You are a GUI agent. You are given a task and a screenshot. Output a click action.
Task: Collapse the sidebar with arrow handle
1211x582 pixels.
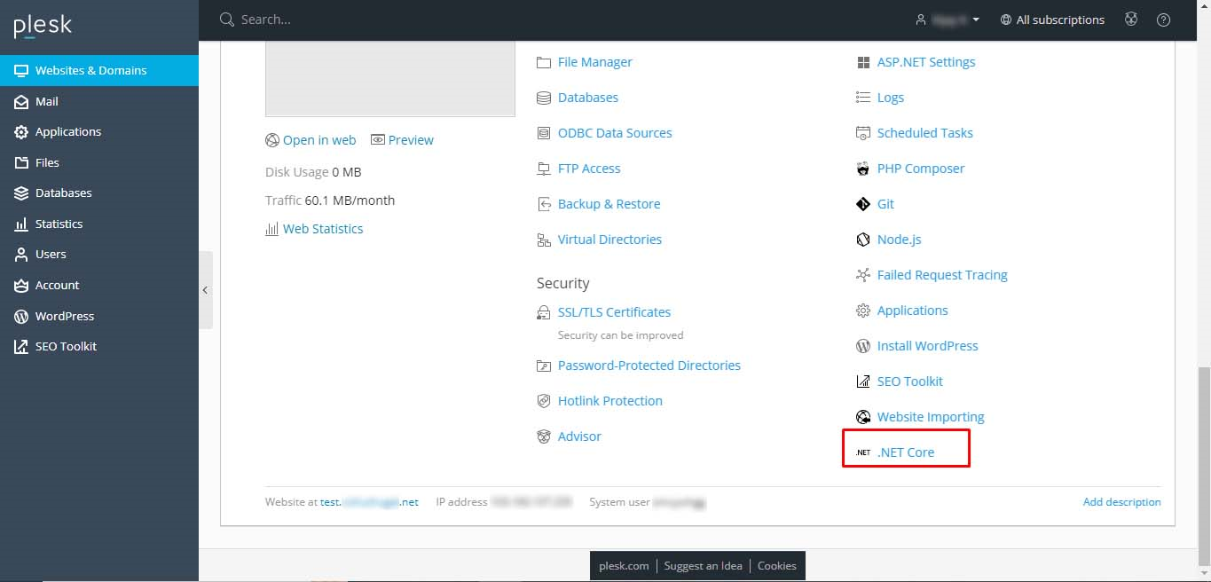coord(205,290)
